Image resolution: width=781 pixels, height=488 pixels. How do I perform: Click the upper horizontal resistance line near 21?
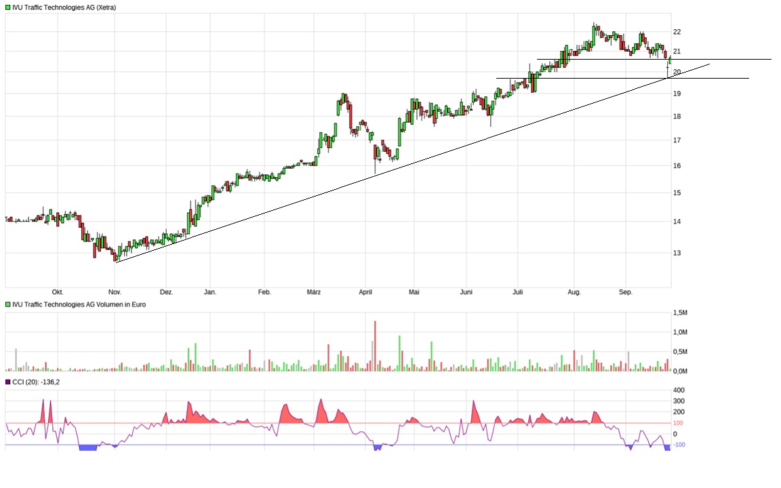pos(719,59)
